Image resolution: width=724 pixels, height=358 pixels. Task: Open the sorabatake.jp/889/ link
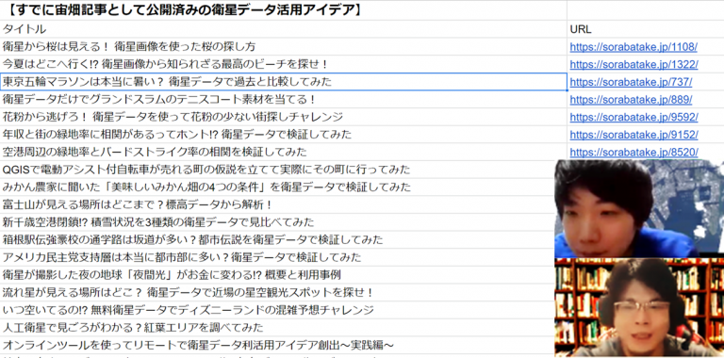[631, 100]
